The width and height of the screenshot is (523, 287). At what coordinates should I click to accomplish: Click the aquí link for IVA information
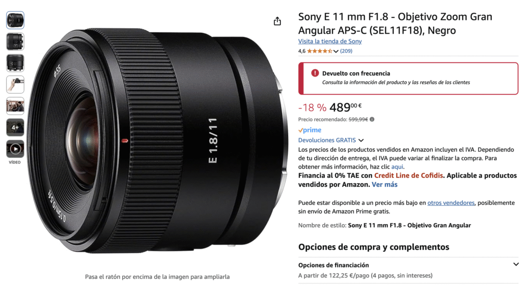pos(397,166)
